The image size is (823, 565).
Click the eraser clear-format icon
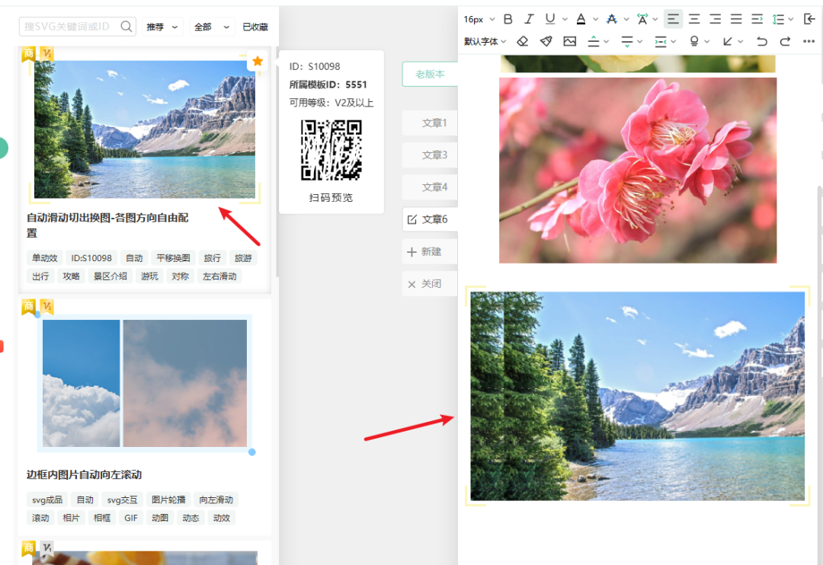coord(522,41)
